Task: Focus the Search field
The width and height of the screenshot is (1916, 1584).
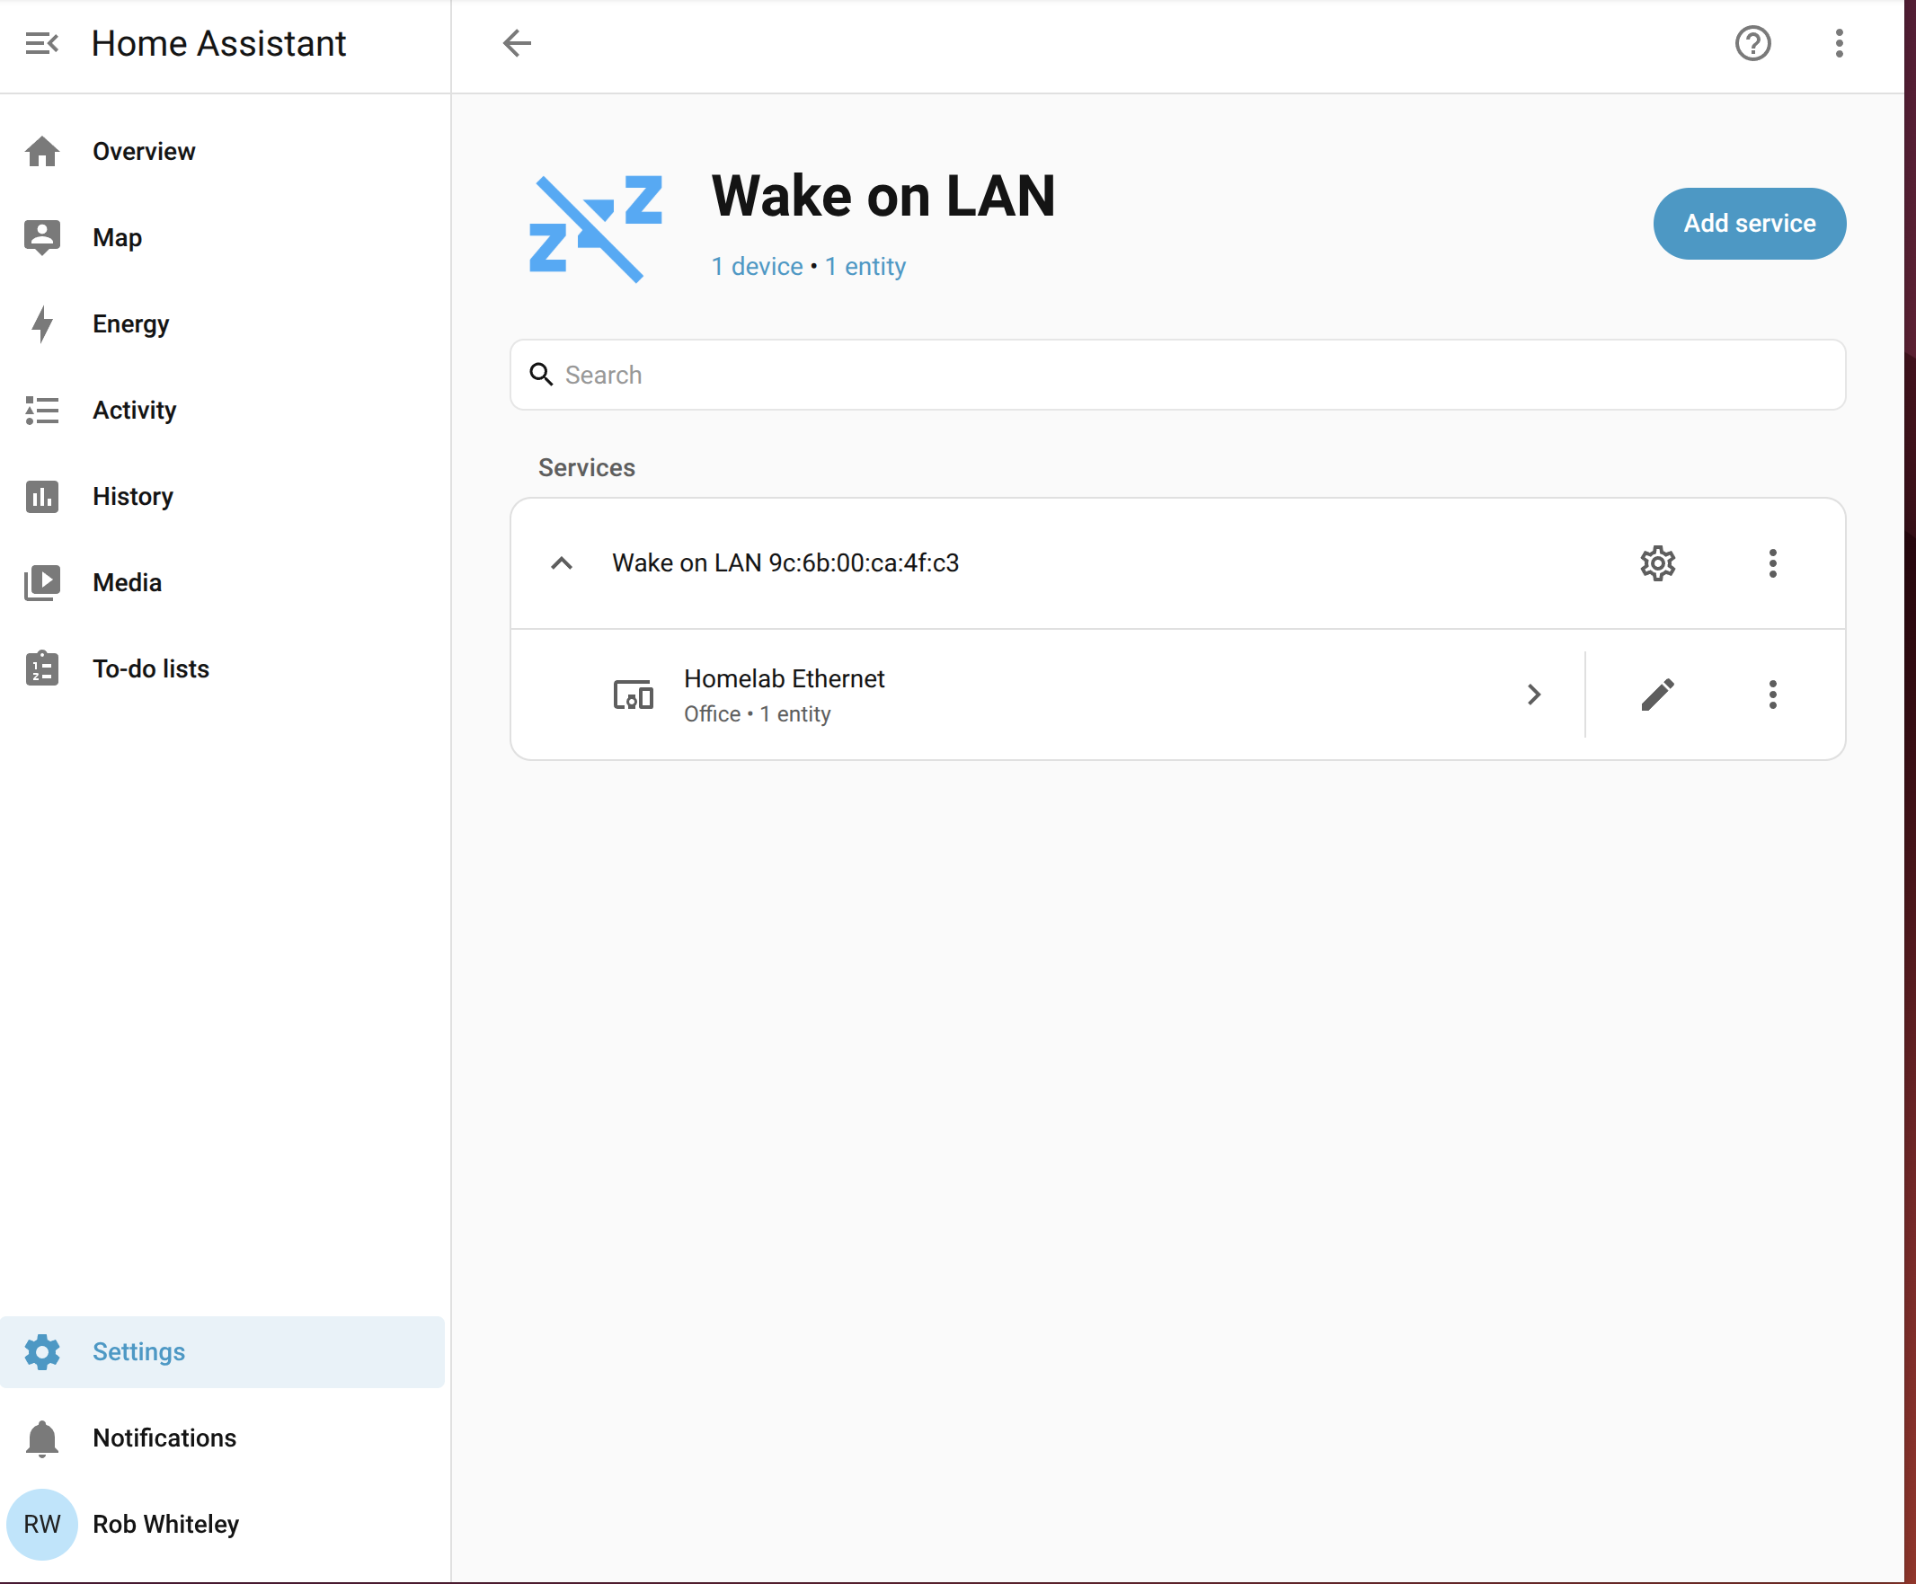Action: pyautogui.click(x=1177, y=375)
